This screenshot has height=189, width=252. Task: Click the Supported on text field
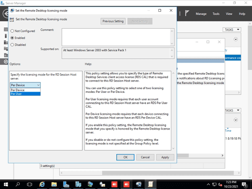click(116, 53)
